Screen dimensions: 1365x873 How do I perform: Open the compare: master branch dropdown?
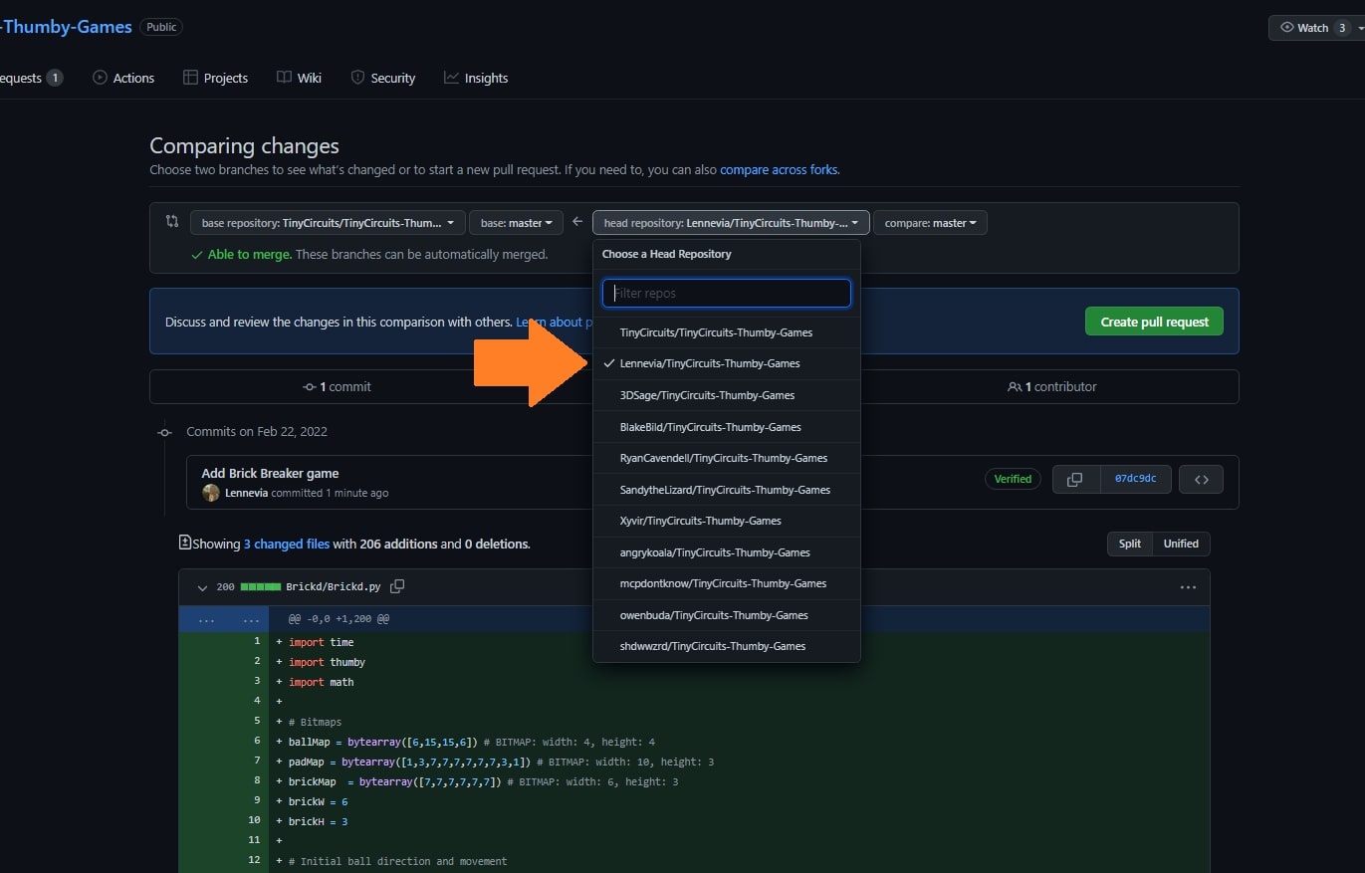929,223
